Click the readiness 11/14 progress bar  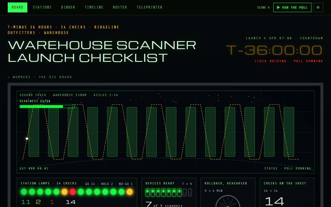tap(47, 106)
